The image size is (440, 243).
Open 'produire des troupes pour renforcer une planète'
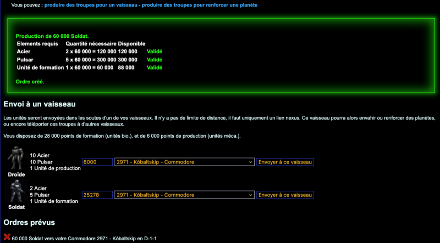click(x=200, y=5)
